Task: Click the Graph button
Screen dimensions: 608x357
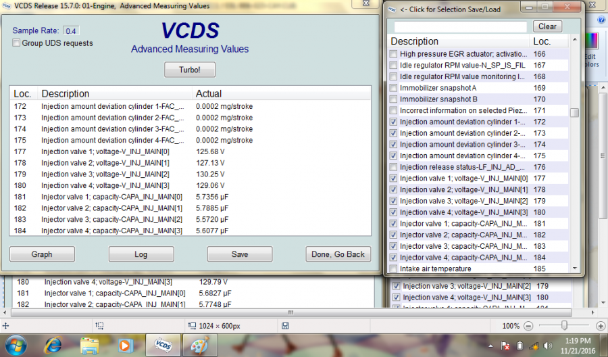Action: pos(42,254)
